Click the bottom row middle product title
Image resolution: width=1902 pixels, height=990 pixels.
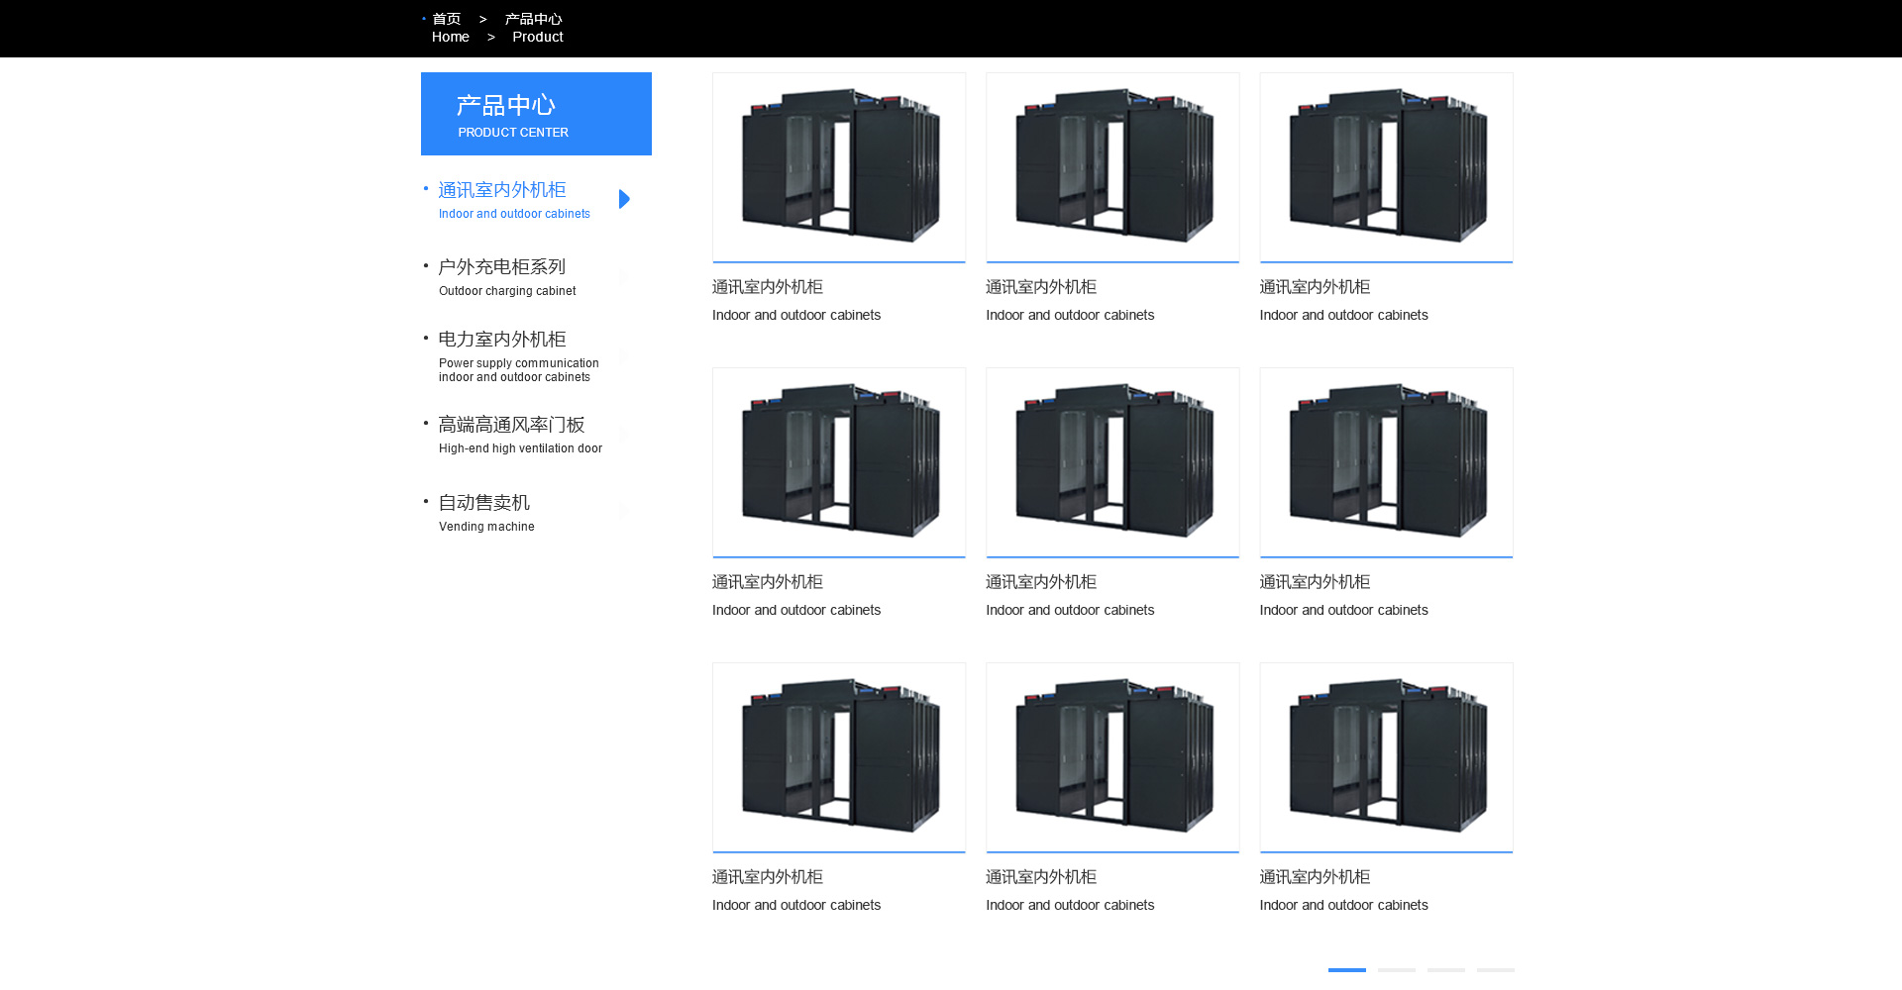[1041, 877]
